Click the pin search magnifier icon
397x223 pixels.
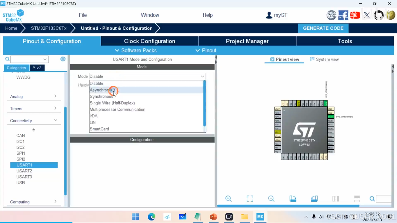coord(372,198)
